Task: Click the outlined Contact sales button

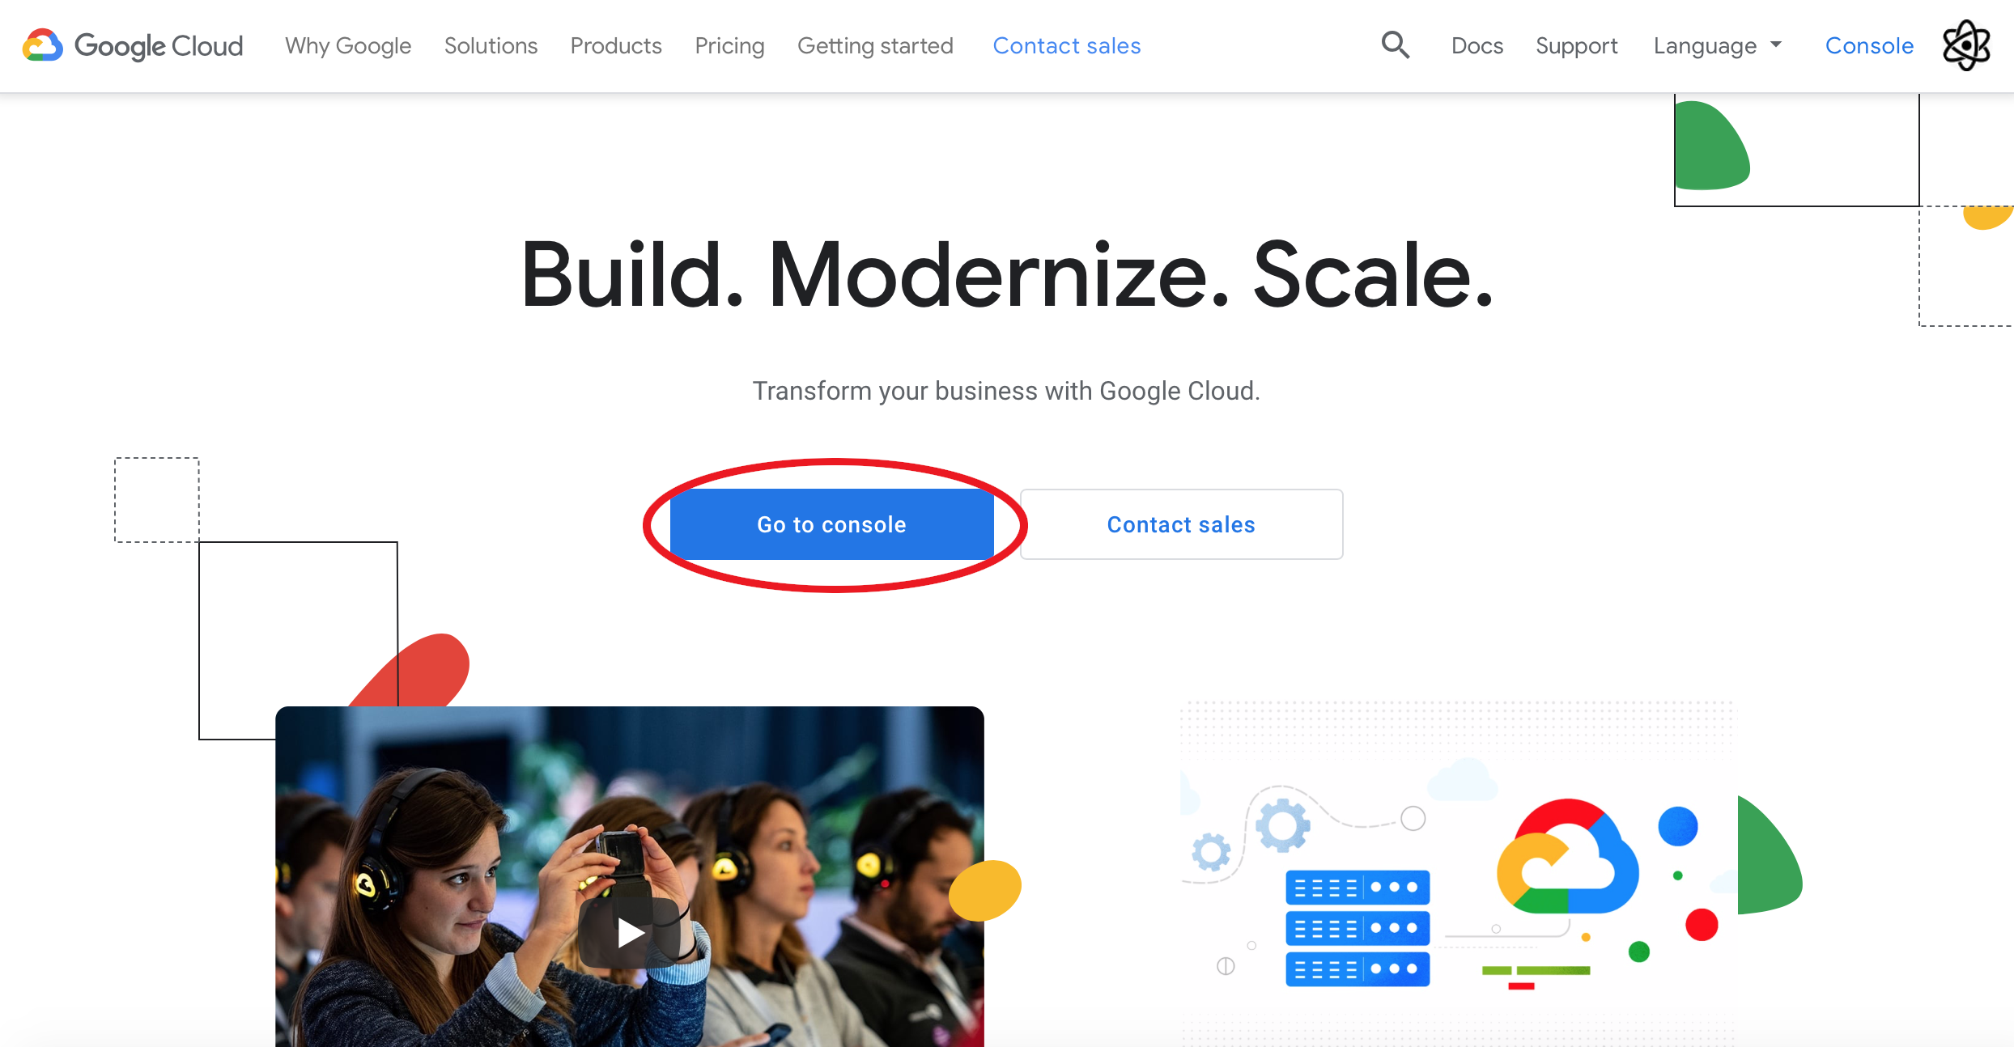Action: click(x=1181, y=524)
